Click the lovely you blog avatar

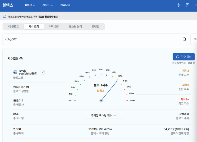pos(15,72)
